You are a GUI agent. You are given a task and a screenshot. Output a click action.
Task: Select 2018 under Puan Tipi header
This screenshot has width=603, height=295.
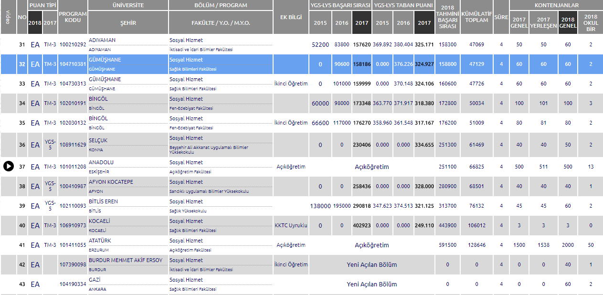tap(35, 23)
